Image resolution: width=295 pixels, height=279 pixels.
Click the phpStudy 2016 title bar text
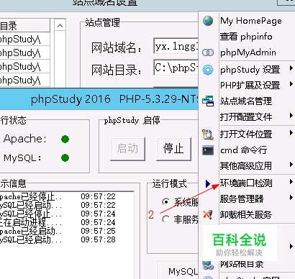[x=71, y=99]
